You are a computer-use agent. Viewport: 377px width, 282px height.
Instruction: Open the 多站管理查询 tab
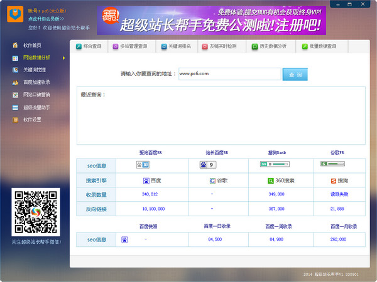click(129, 46)
